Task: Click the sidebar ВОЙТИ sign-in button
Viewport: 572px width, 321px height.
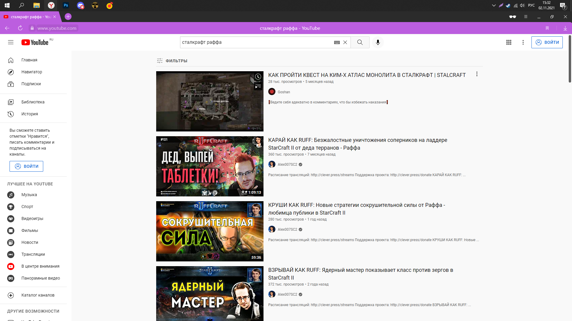Action: coord(26,166)
